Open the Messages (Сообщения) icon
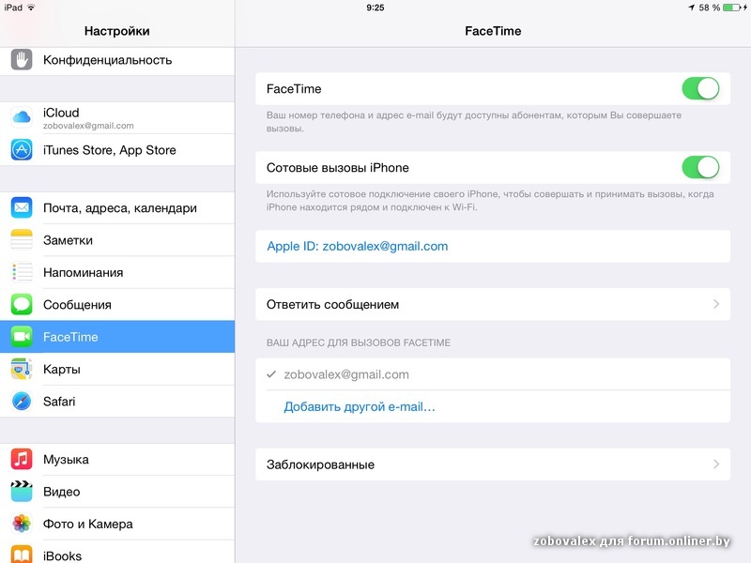The width and height of the screenshot is (751, 563). (22, 305)
